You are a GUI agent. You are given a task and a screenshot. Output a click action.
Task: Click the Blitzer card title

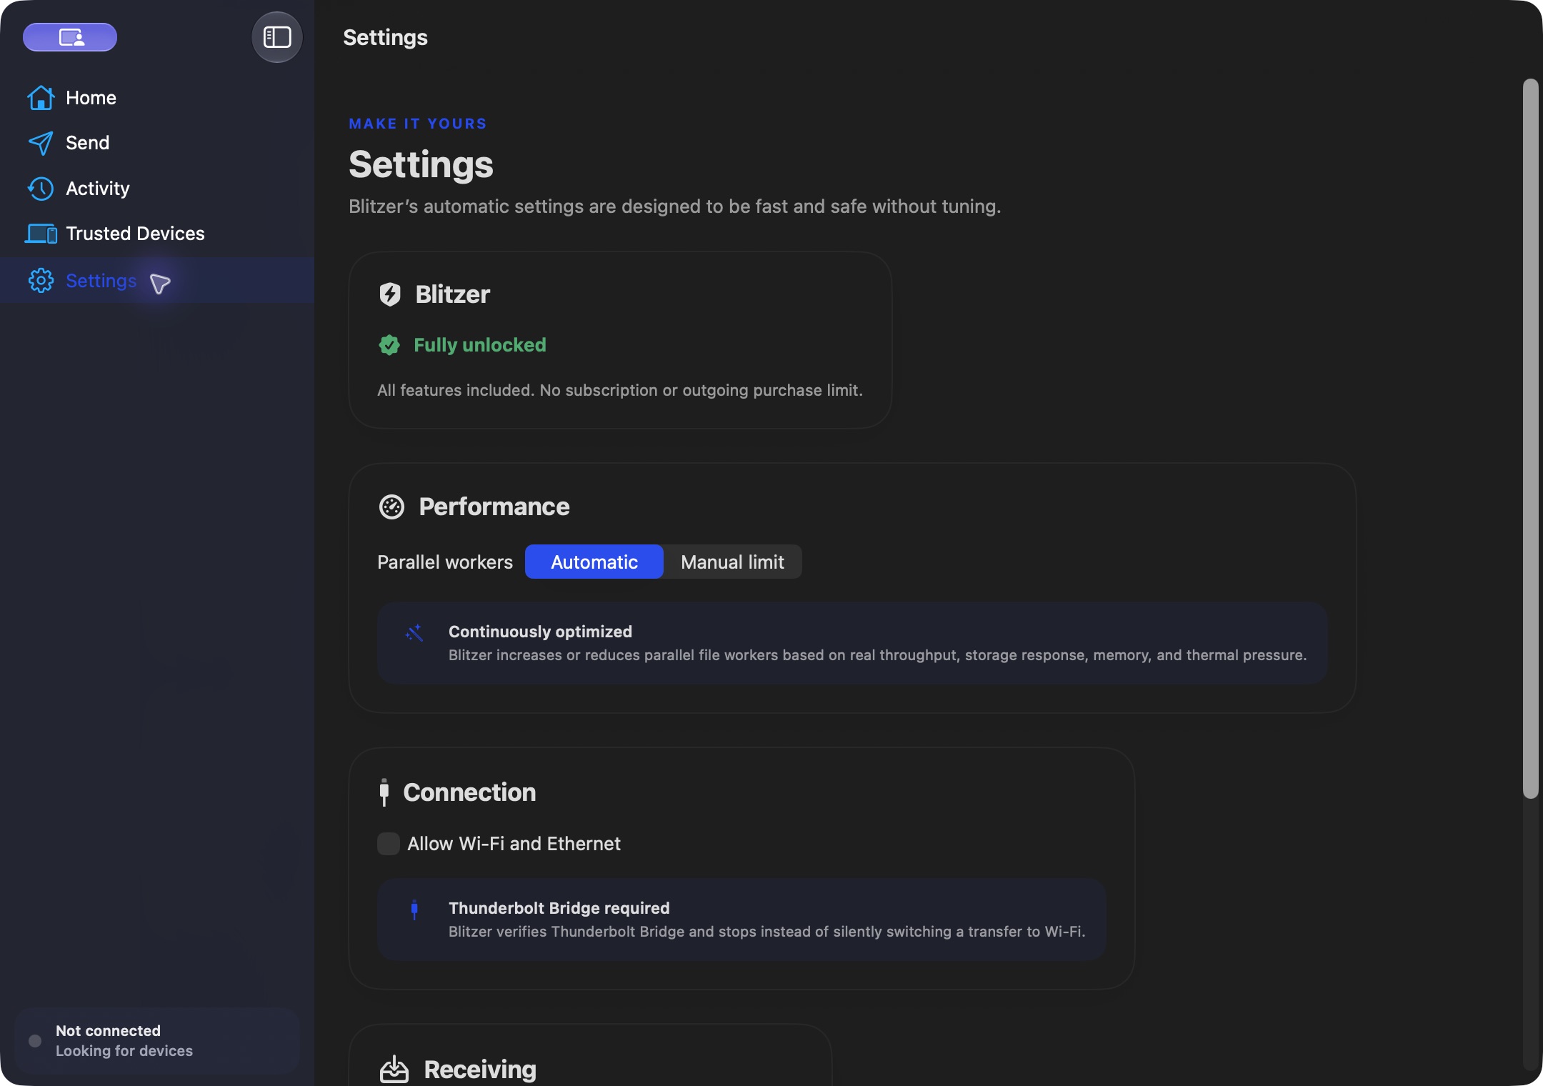coord(453,294)
